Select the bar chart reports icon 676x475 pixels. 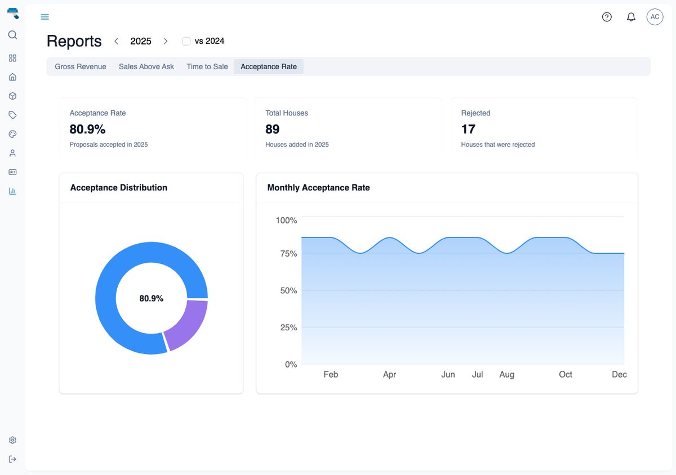[x=12, y=191]
